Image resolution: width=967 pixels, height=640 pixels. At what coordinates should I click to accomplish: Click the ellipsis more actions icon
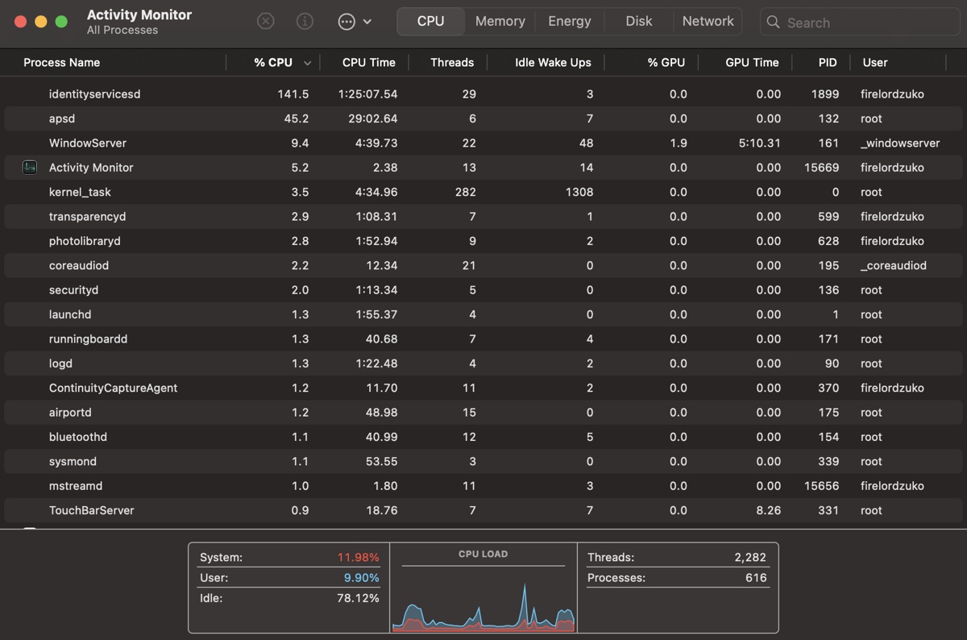tap(347, 22)
